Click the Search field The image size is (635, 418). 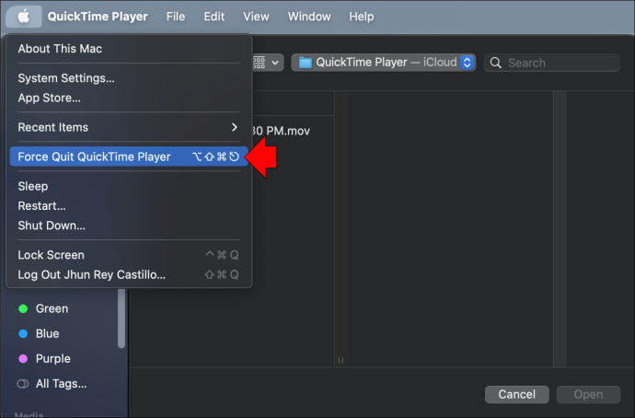tap(551, 63)
